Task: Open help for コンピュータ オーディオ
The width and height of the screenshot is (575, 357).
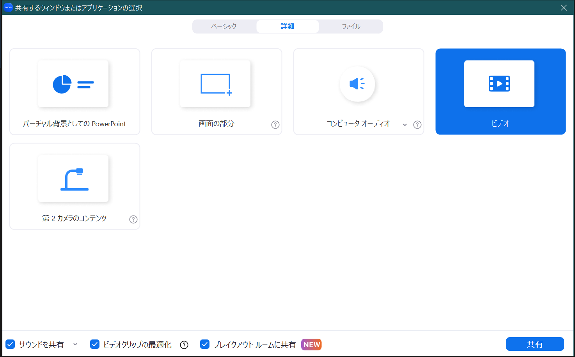Action: pyautogui.click(x=417, y=125)
